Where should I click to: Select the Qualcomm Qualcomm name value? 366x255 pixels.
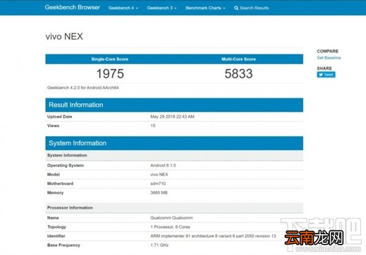click(171, 218)
